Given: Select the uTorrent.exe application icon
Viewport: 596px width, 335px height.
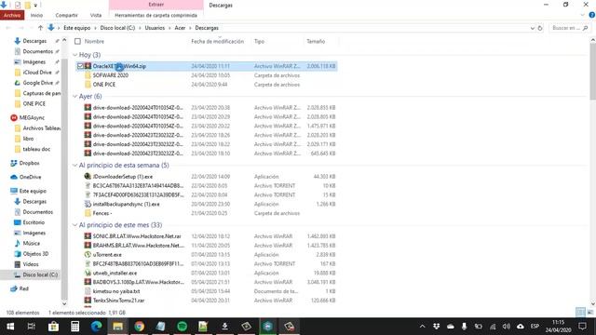Looking at the screenshot, I should (88, 254).
